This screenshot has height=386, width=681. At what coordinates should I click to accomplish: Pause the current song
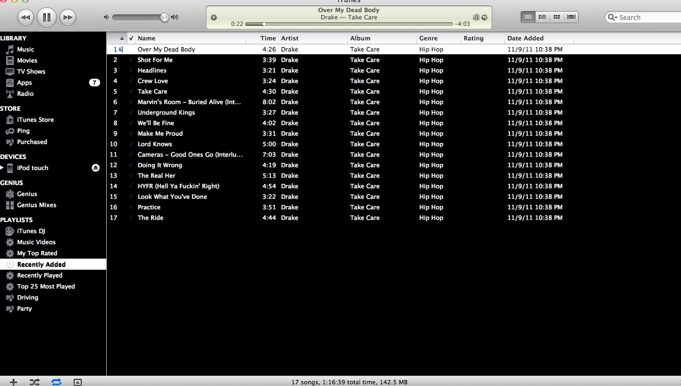pyautogui.click(x=46, y=17)
